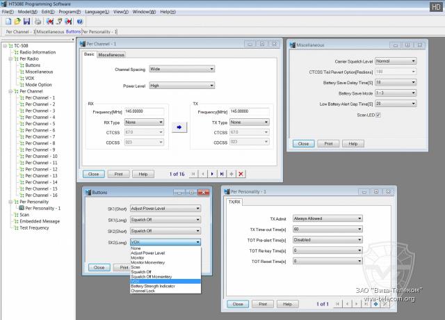Delete channel record with red X
The width and height of the screenshot is (445, 320).
pyautogui.click(x=241, y=173)
